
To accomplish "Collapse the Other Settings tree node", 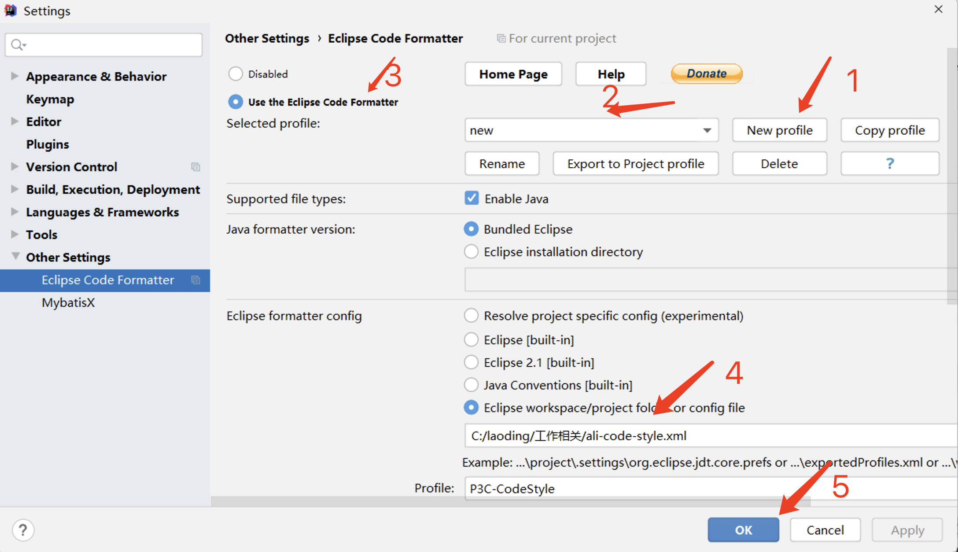I will click(15, 256).
